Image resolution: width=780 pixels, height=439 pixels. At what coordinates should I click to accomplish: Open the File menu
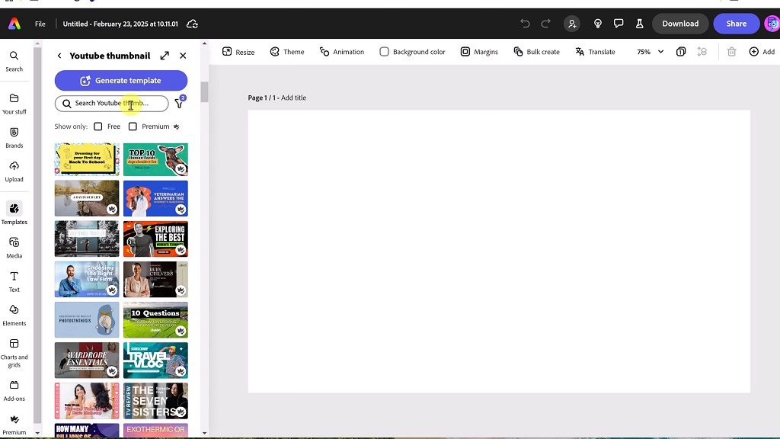point(40,24)
